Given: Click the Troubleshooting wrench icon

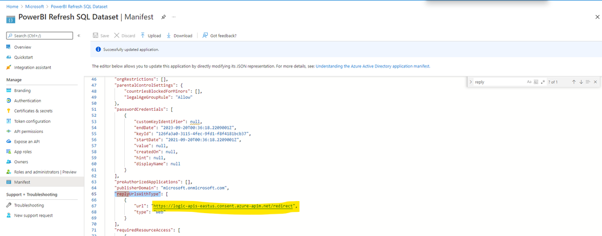Looking at the screenshot, I should pos(8,205).
